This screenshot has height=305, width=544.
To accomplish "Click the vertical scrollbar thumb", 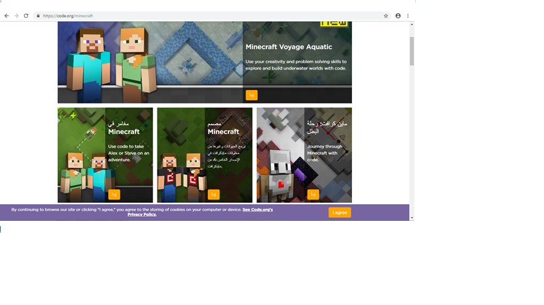I will 412,50.
